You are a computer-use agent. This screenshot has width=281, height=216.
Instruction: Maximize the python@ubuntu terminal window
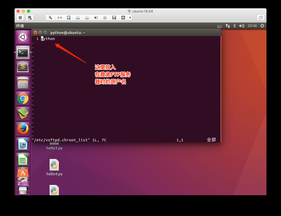(x=45, y=32)
